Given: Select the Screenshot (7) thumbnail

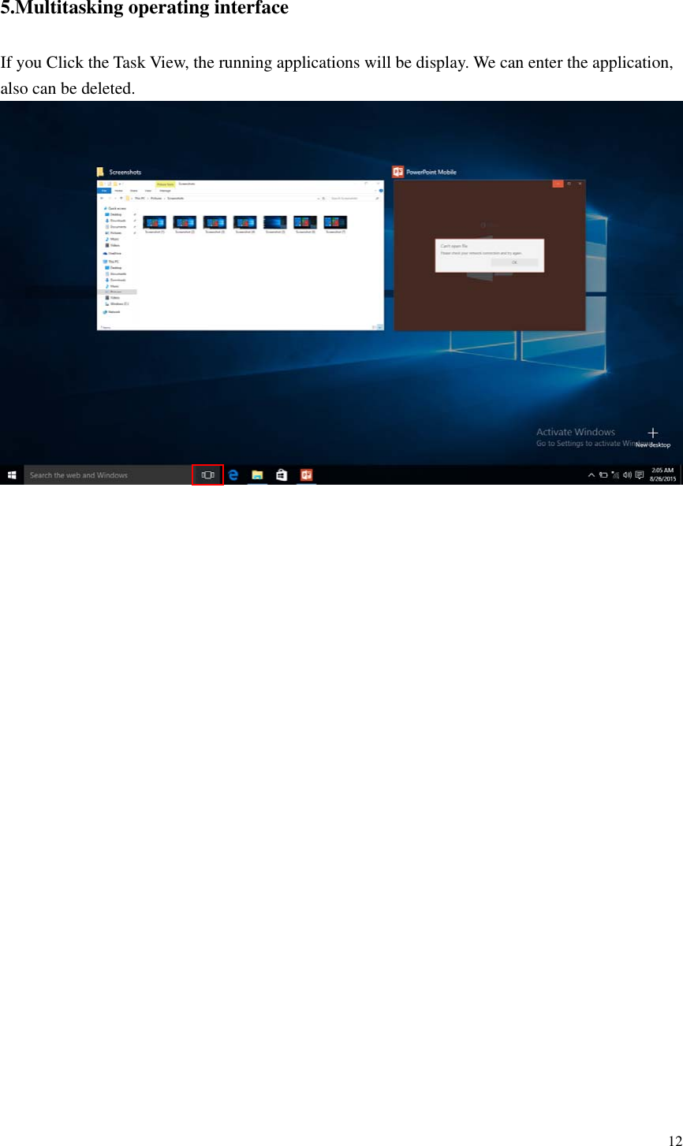Looking at the screenshot, I should [x=335, y=225].
